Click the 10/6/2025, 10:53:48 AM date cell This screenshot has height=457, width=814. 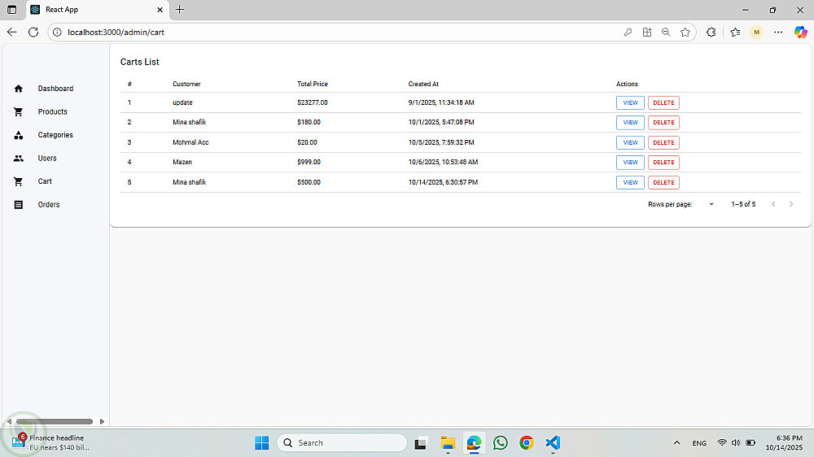(x=443, y=163)
